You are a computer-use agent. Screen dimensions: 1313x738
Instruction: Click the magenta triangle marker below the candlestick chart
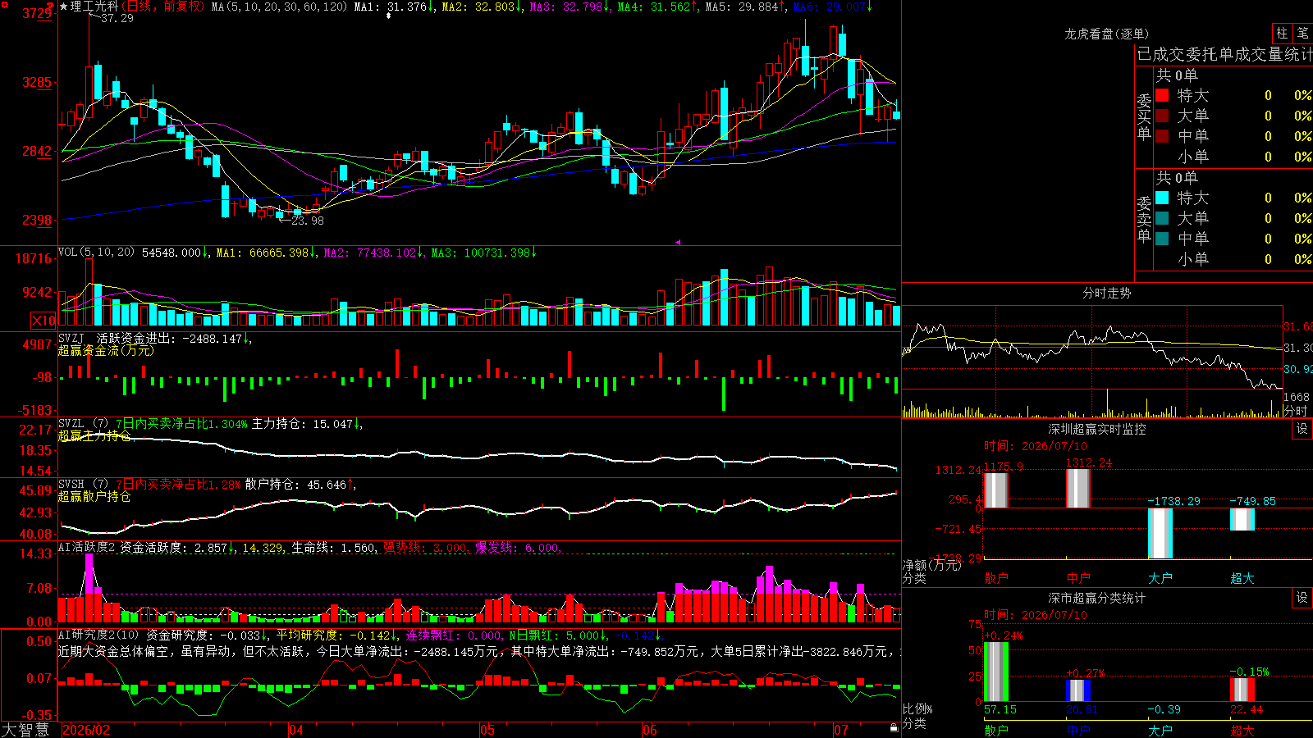(678, 242)
